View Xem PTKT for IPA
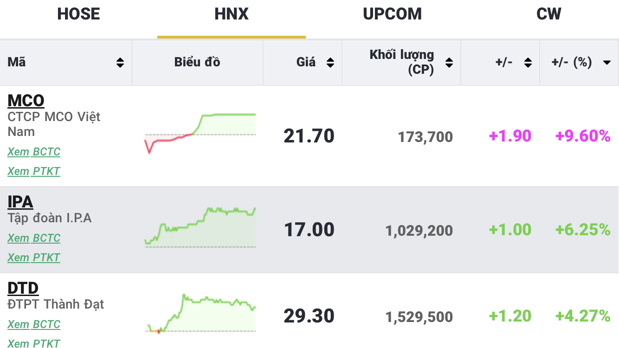This screenshot has width=619, height=348. [34, 258]
